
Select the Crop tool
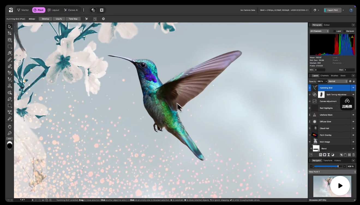tap(10, 33)
